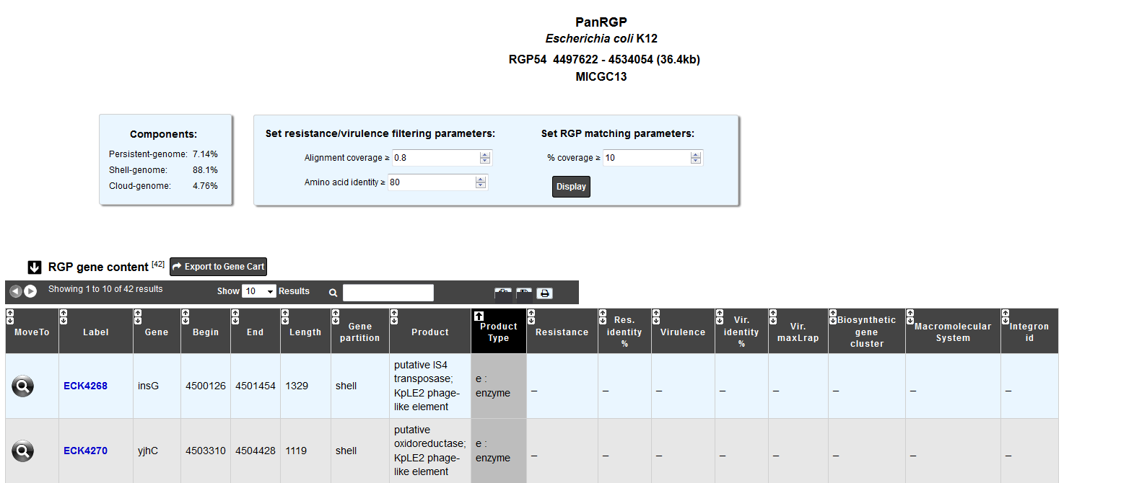Go to previous results page arrow

click(16, 291)
